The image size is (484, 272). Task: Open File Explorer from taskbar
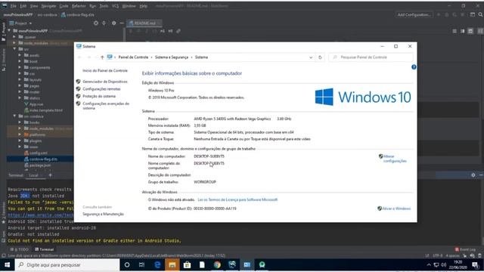coord(172,265)
